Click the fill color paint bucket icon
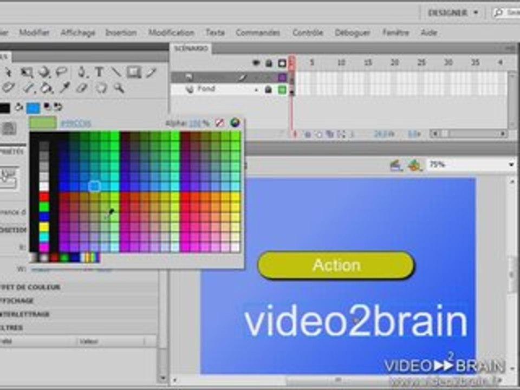Image resolution: width=520 pixels, height=390 pixels. (19, 107)
